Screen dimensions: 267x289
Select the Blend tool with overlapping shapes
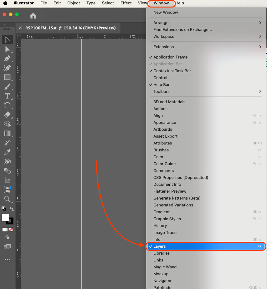(x=8, y=171)
